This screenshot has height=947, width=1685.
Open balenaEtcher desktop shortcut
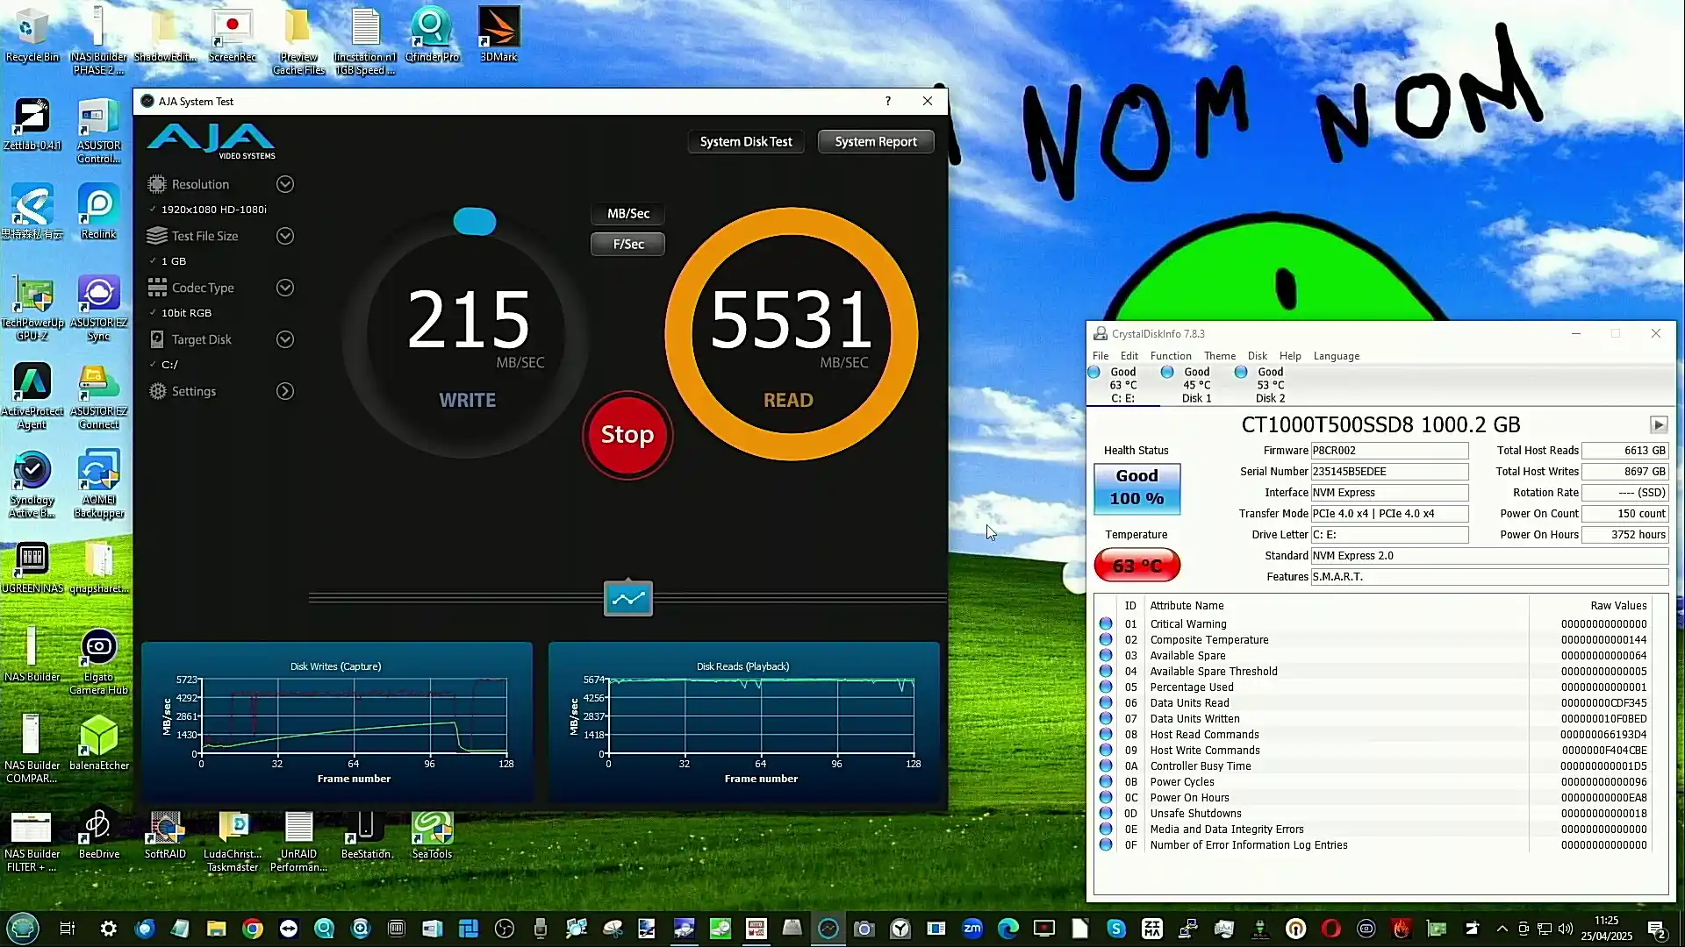point(98,743)
